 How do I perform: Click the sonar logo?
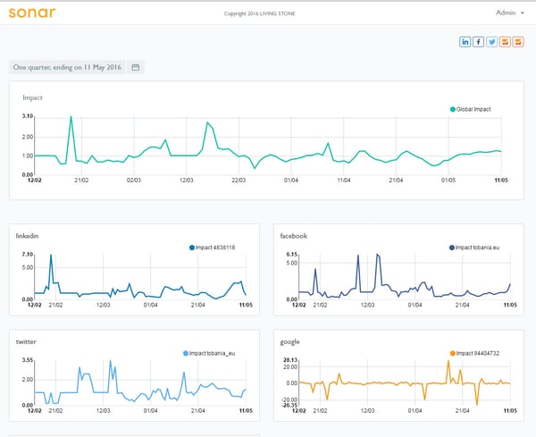pos(32,13)
